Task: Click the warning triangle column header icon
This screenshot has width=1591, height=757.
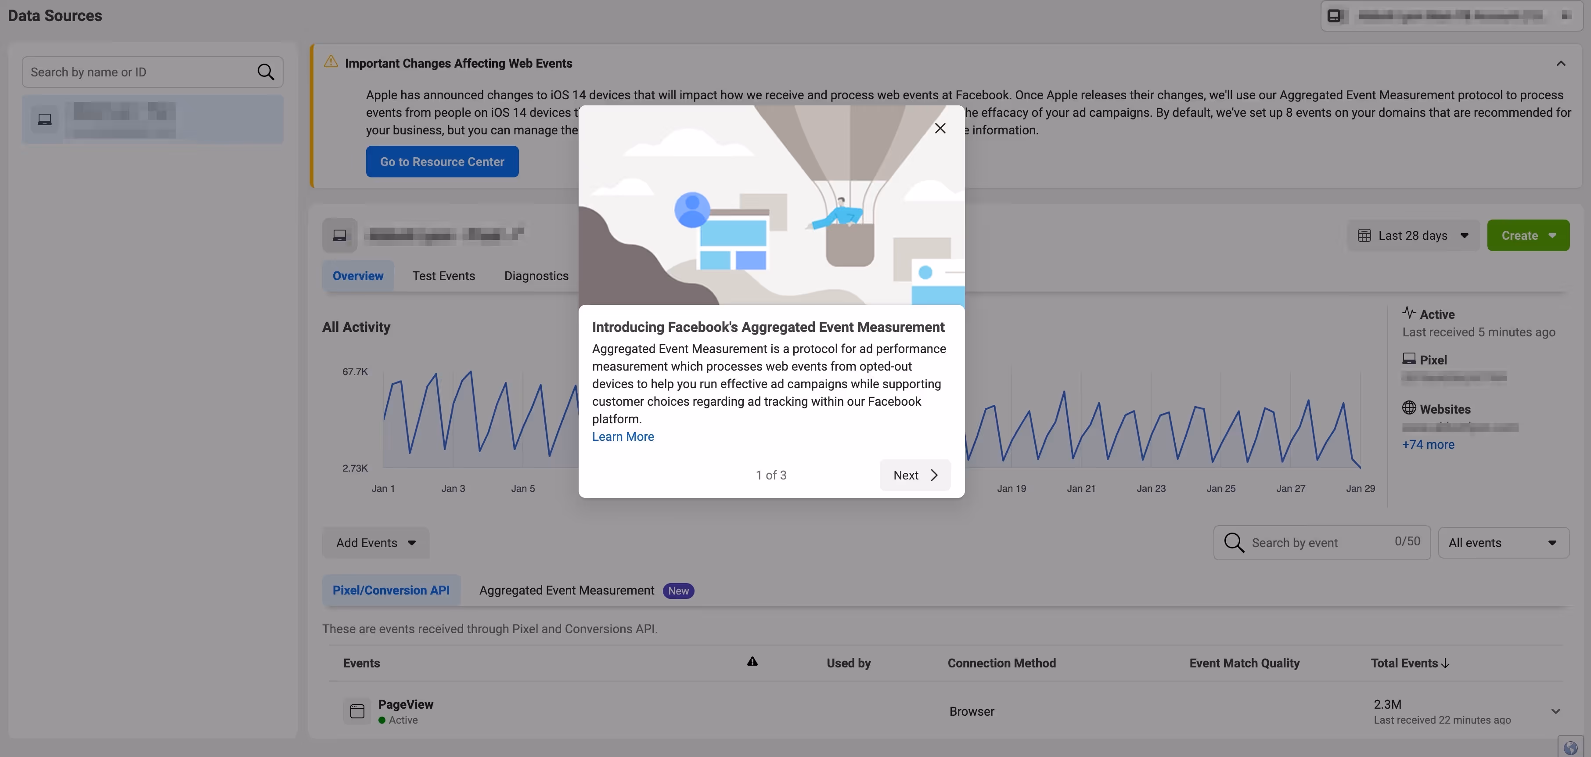Action: (x=752, y=661)
